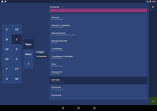Select the A chord root note

coord(7,30)
